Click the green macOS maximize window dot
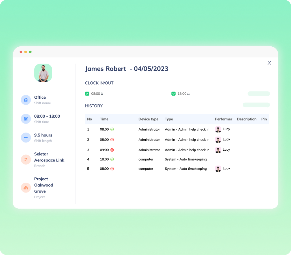 click(30, 52)
